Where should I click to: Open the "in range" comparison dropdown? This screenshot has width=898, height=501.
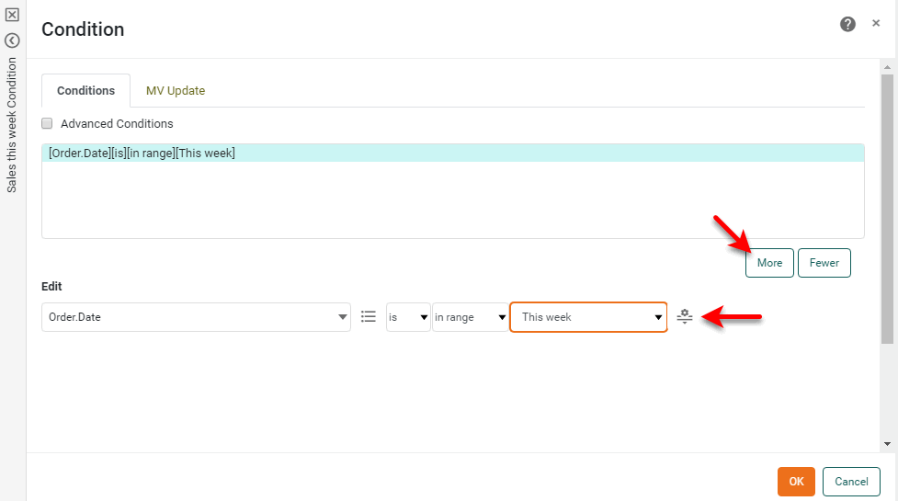click(x=470, y=316)
